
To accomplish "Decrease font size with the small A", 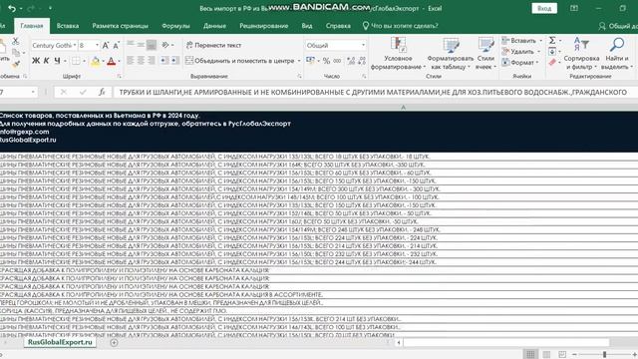I will 116,45.
